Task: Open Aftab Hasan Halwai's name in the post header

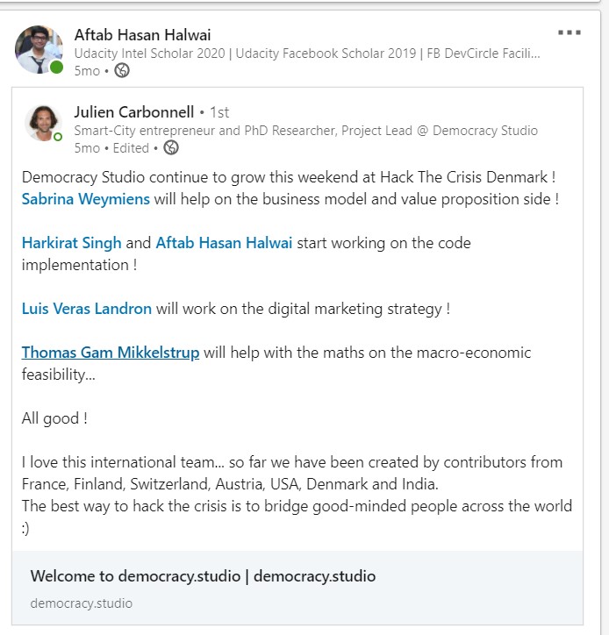Action: (x=142, y=35)
